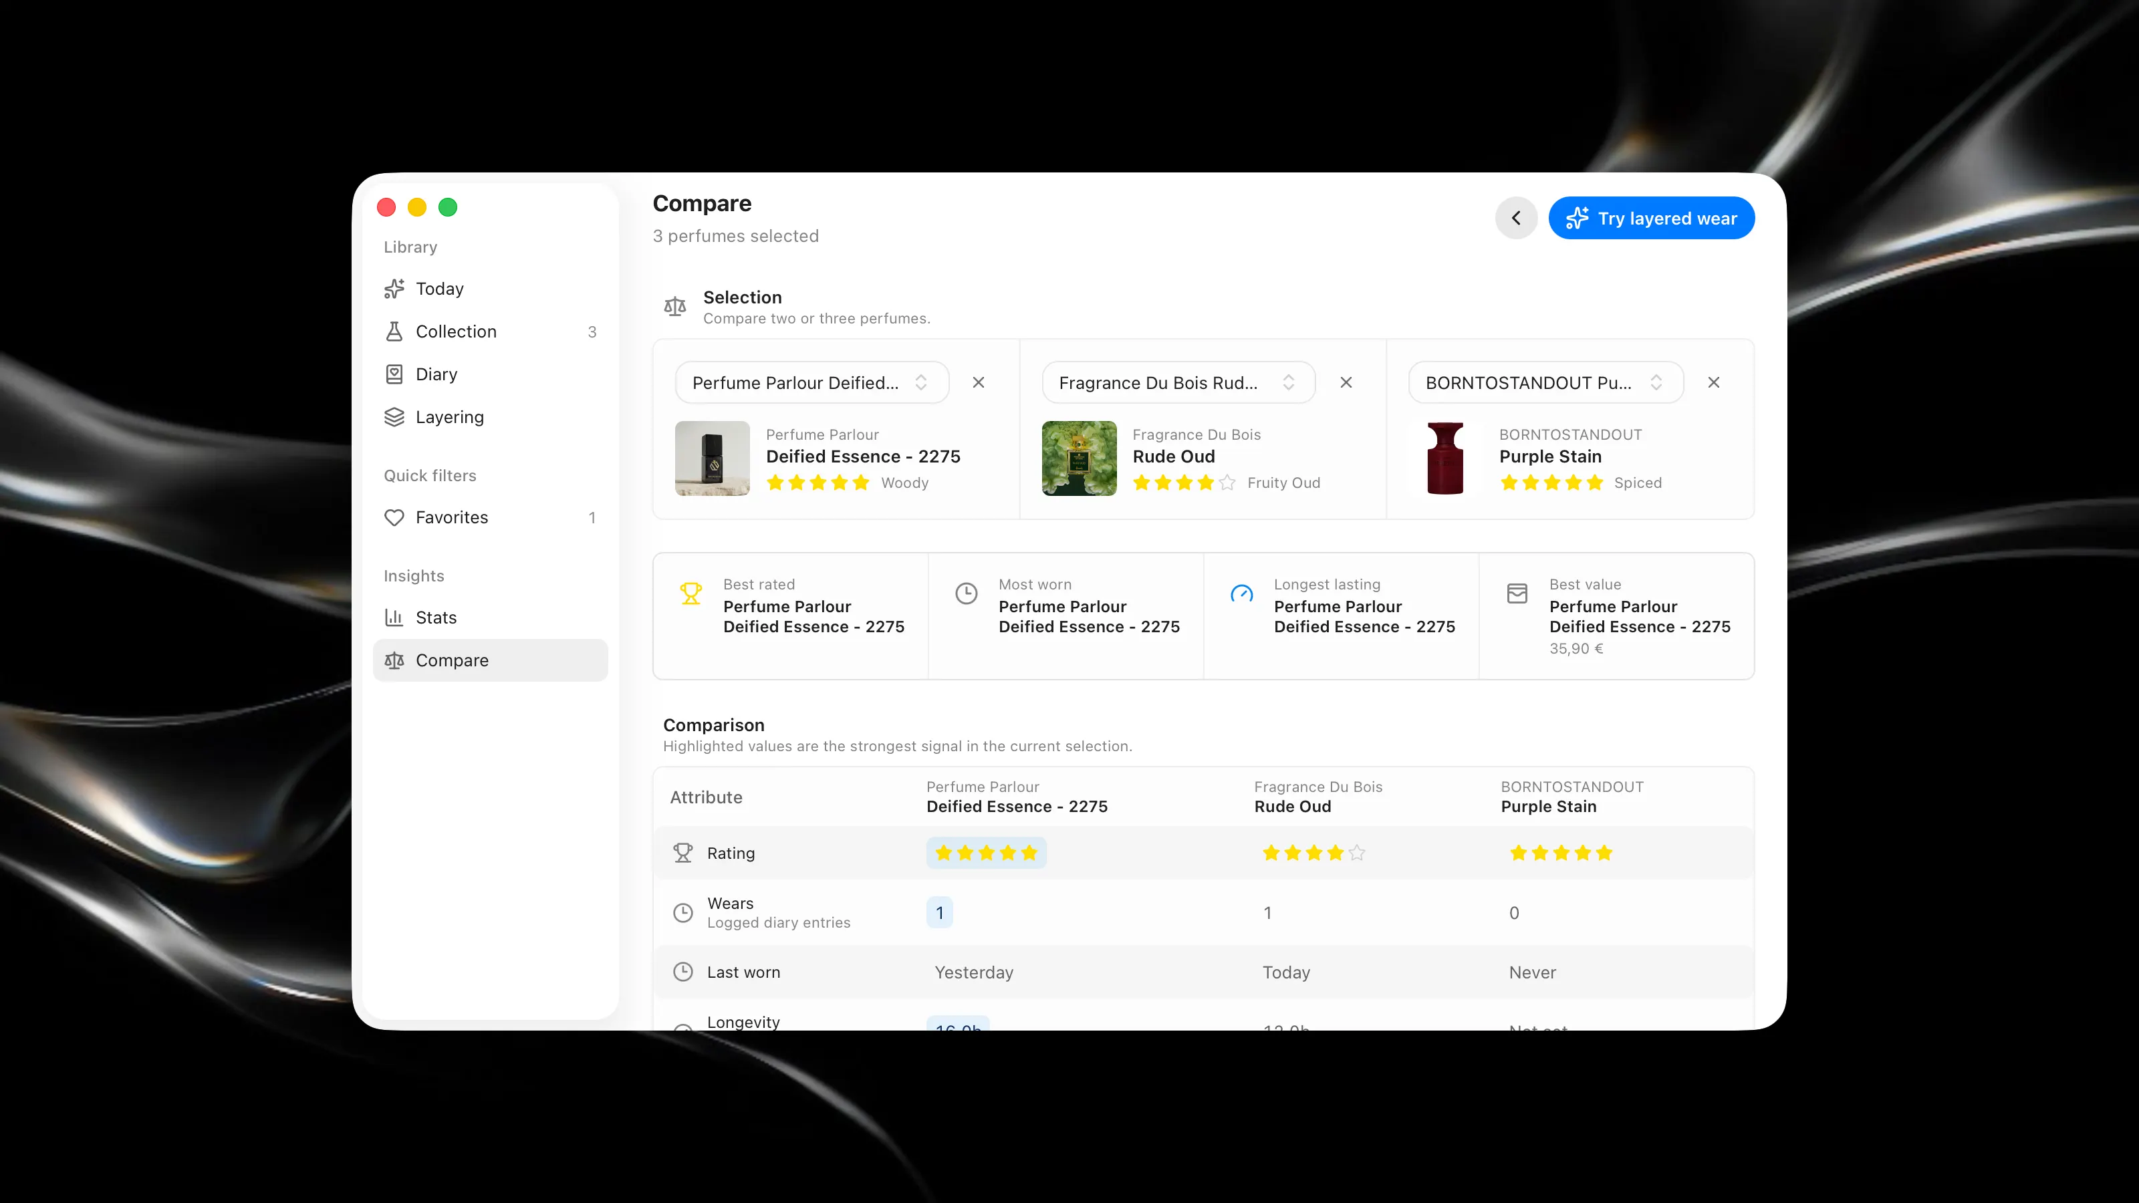Click the clock icon in Wears row
Viewport: 2139px width, 1203px height.
click(x=682, y=912)
